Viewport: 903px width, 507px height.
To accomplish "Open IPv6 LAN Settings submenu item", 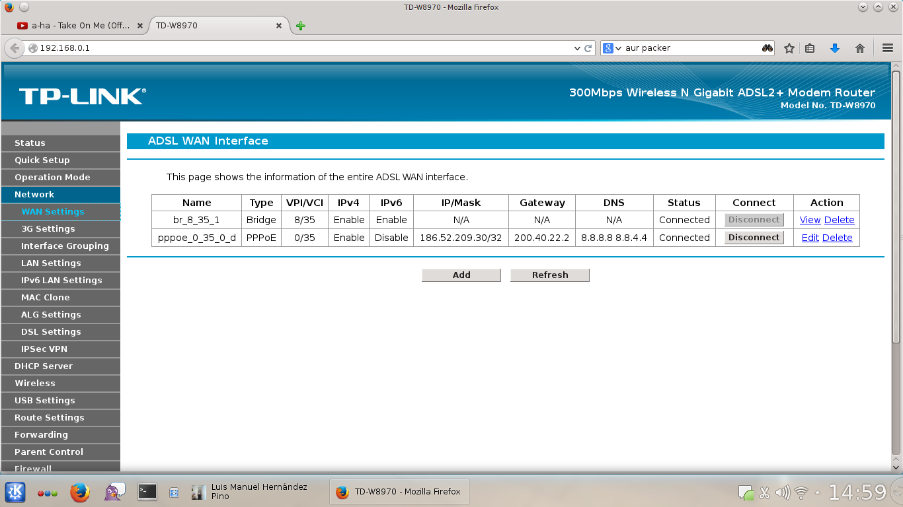I will click(61, 280).
